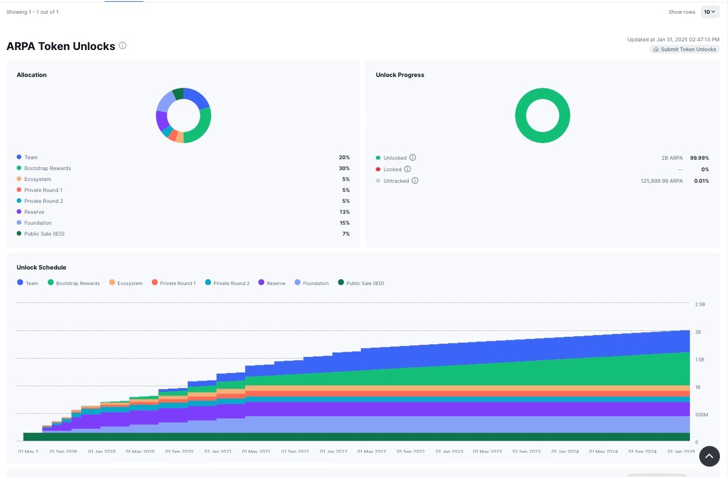This screenshot has width=728, height=477.
Task: Click the Foundation dot in Allocation list
Action: (19, 222)
